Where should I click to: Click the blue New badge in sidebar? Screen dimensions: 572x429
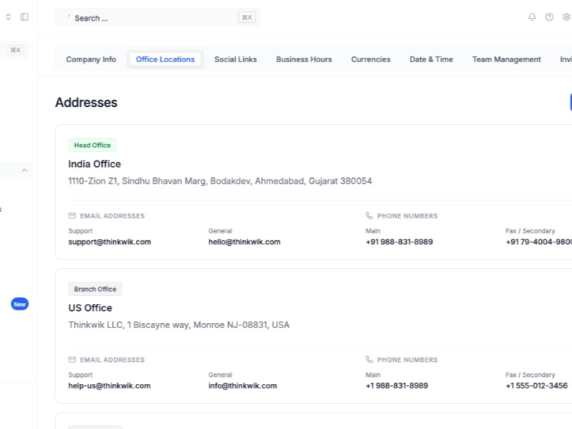(x=19, y=304)
